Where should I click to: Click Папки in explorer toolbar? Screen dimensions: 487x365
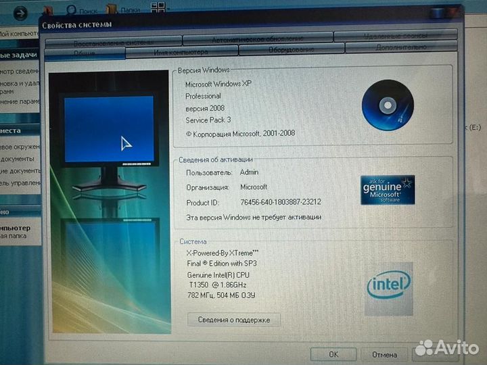123,9
